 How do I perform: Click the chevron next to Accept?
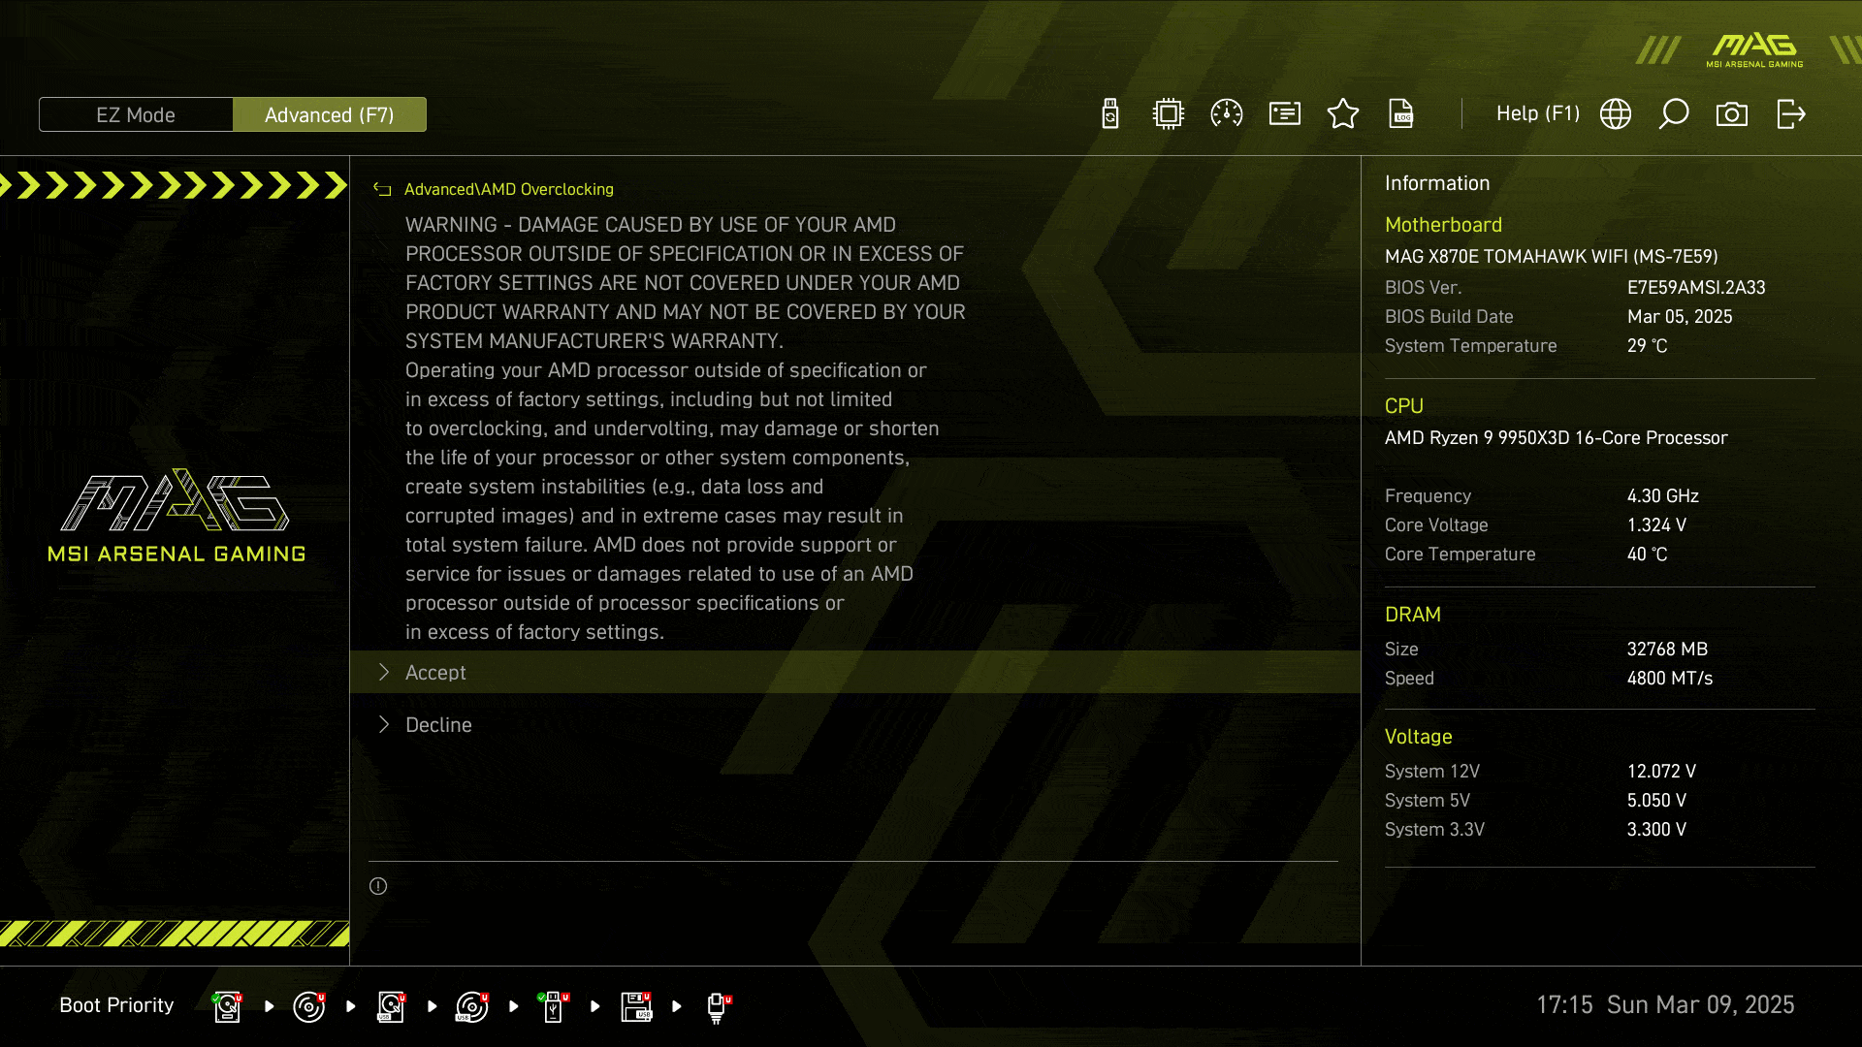384,673
